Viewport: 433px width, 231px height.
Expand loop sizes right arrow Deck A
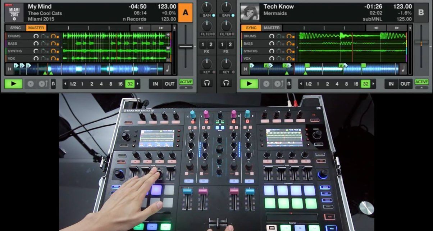tap(138, 84)
